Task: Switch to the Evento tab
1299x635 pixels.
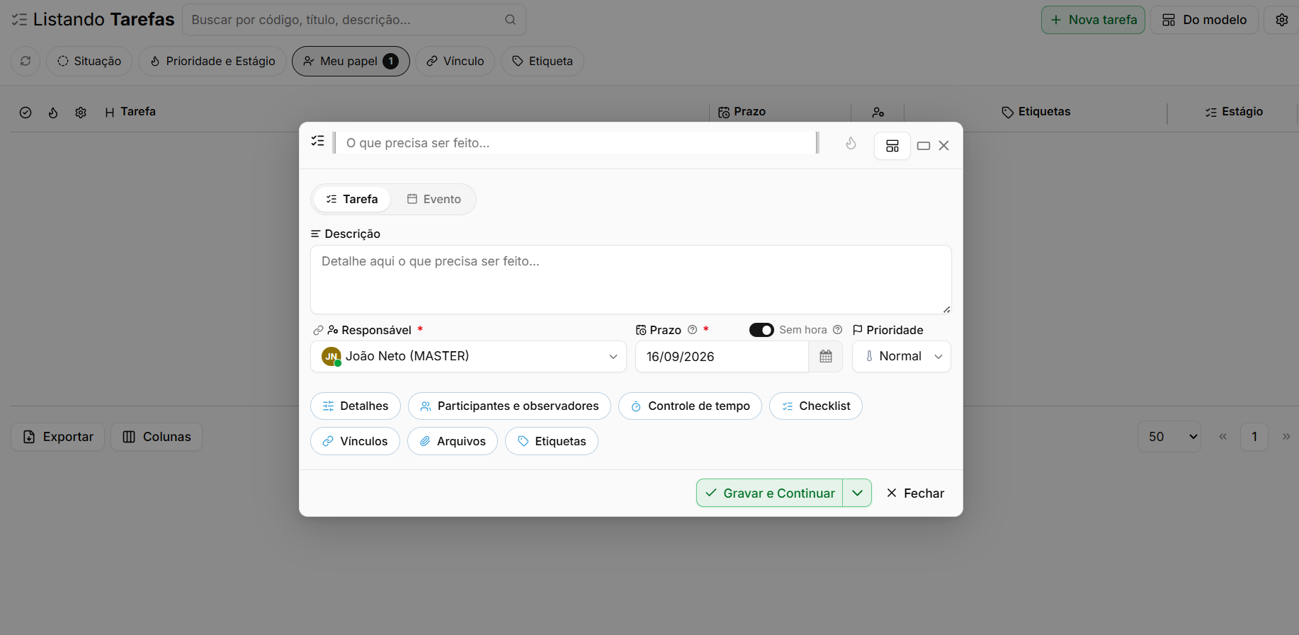Action: click(x=434, y=200)
